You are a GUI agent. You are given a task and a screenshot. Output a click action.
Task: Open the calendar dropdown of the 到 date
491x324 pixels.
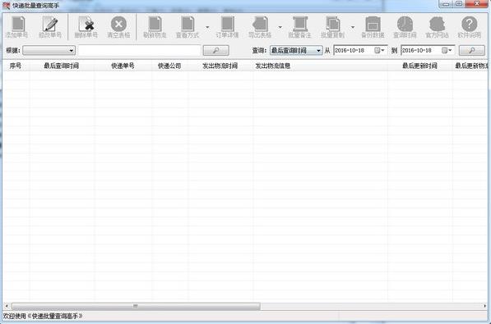click(x=447, y=50)
